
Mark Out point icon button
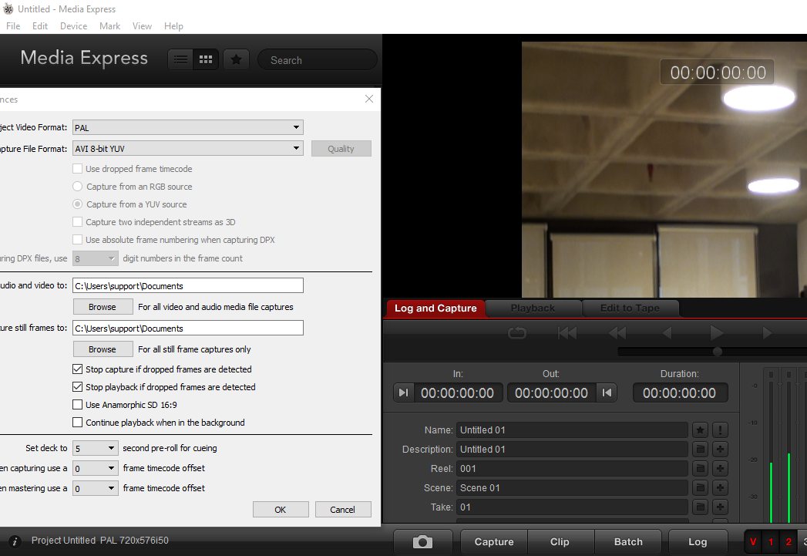point(607,393)
